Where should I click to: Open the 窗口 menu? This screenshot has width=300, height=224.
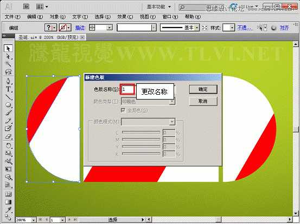point(170,17)
